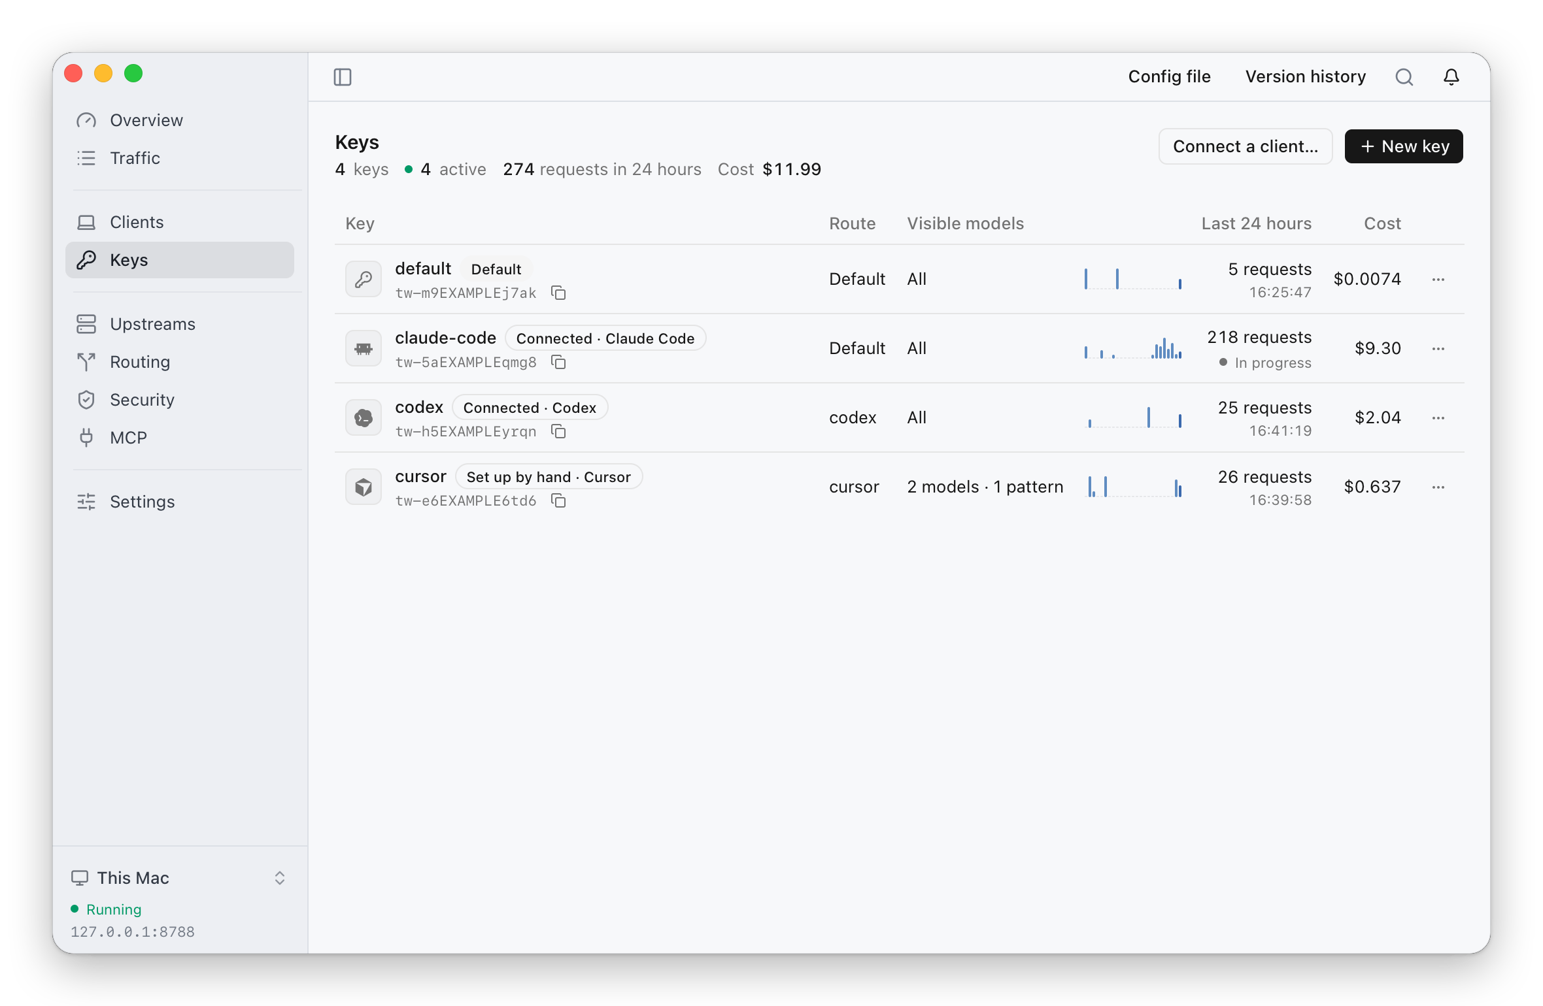The height and width of the screenshot is (1006, 1543).
Task: Click the Set up by hand · Cursor badge
Action: point(549,477)
